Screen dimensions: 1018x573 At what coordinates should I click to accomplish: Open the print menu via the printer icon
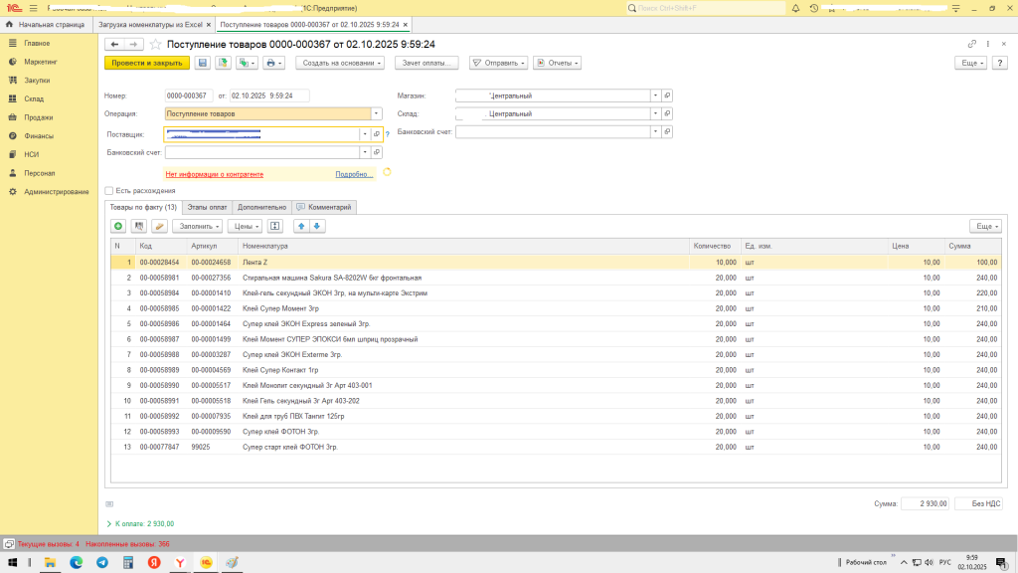[274, 63]
